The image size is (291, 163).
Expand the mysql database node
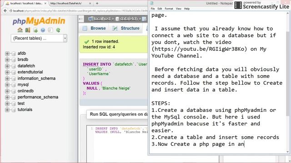(x=7, y=85)
